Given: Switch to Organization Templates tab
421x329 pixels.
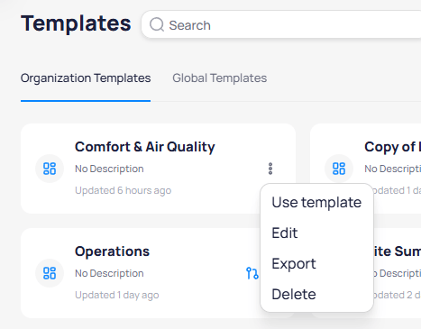Looking at the screenshot, I should pyautogui.click(x=86, y=78).
